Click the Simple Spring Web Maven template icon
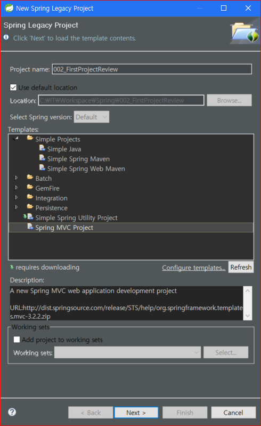 [42, 167]
